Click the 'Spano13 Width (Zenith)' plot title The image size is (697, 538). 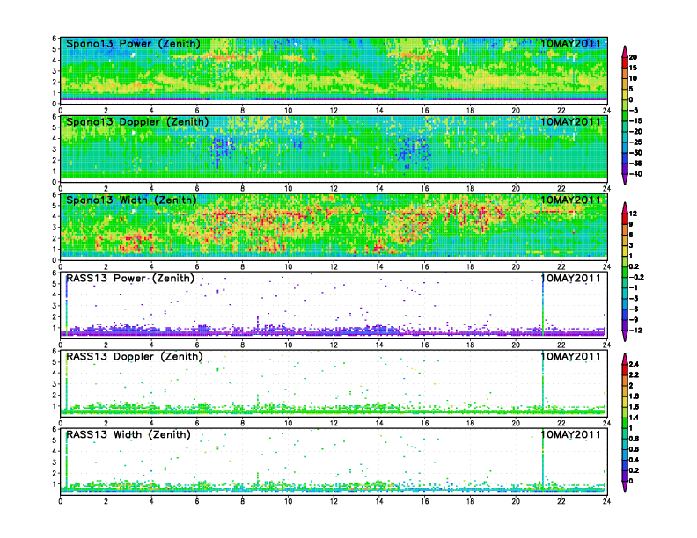(131, 200)
